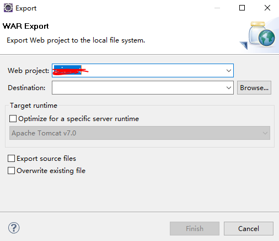Enable Optimize for a specific server runtime
The width and height of the screenshot is (279, 241).
[13, 119]
